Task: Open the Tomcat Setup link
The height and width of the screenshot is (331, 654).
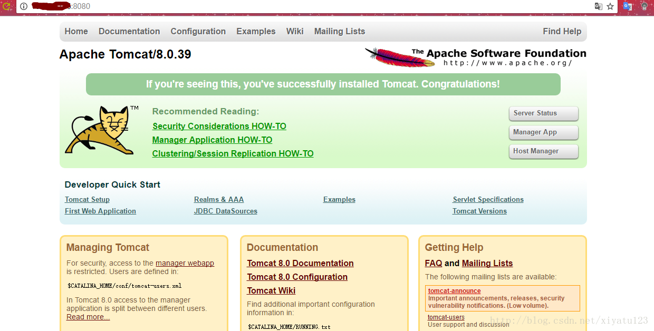Action: click(x=87, y=199)
